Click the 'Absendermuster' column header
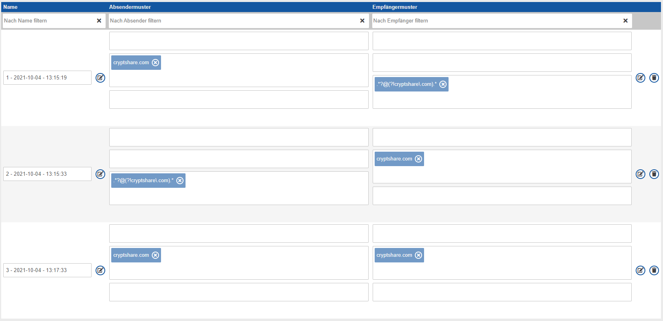The height and width of the screenshot is (321, 663). pyautogui.click(x=130, y=7)
